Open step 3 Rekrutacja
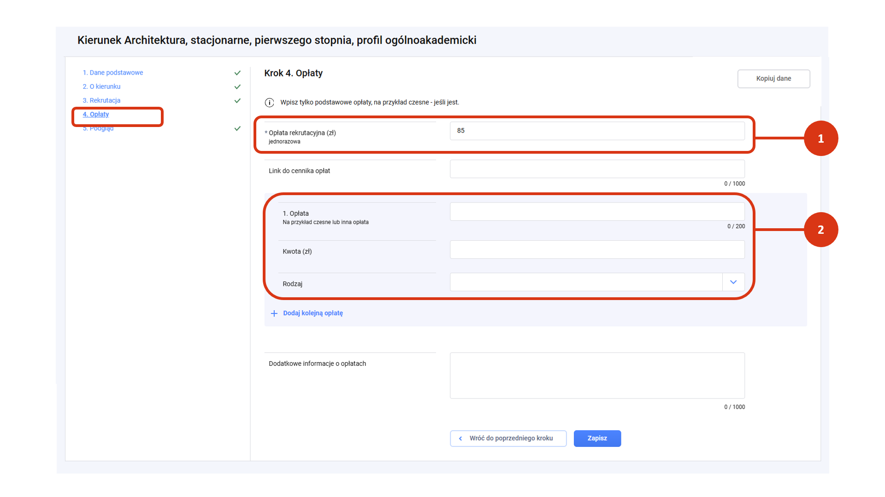This screenshot has width=885, height=497. pyautogui.click(x=101, y=100)
